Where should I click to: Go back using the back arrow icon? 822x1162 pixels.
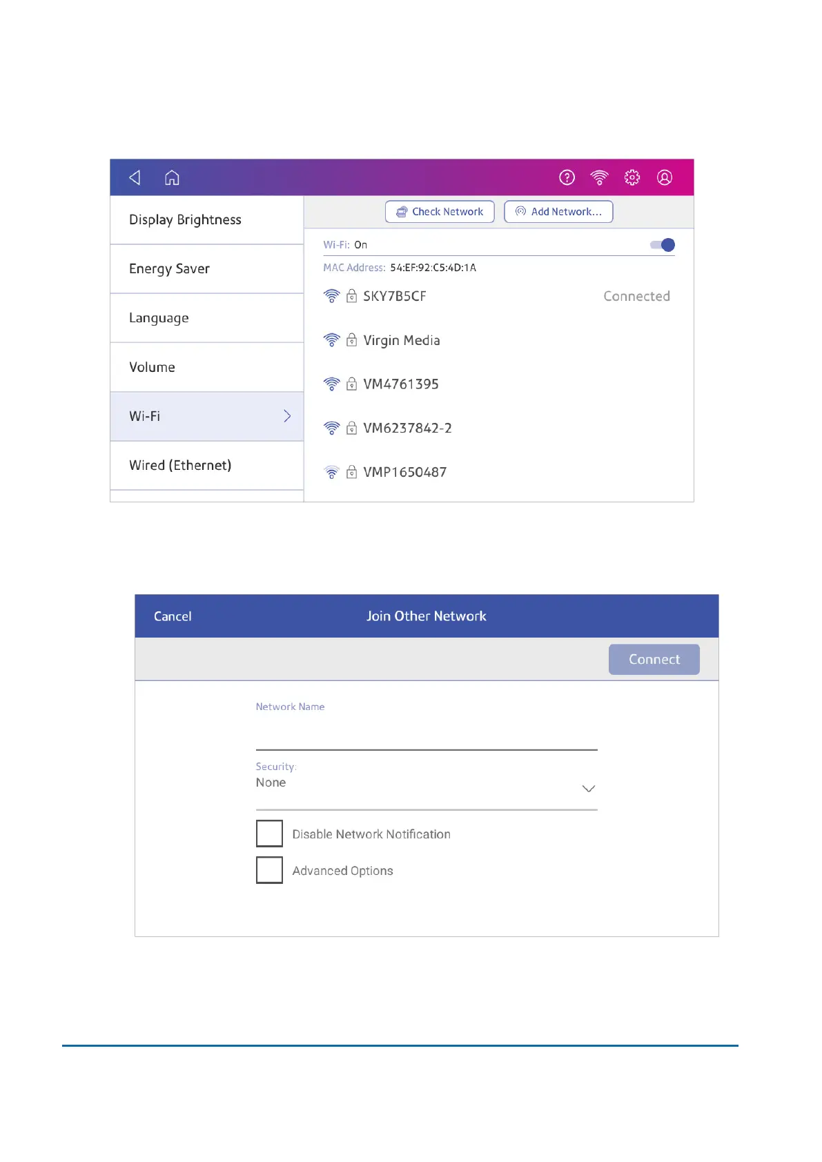click(135, 177)
